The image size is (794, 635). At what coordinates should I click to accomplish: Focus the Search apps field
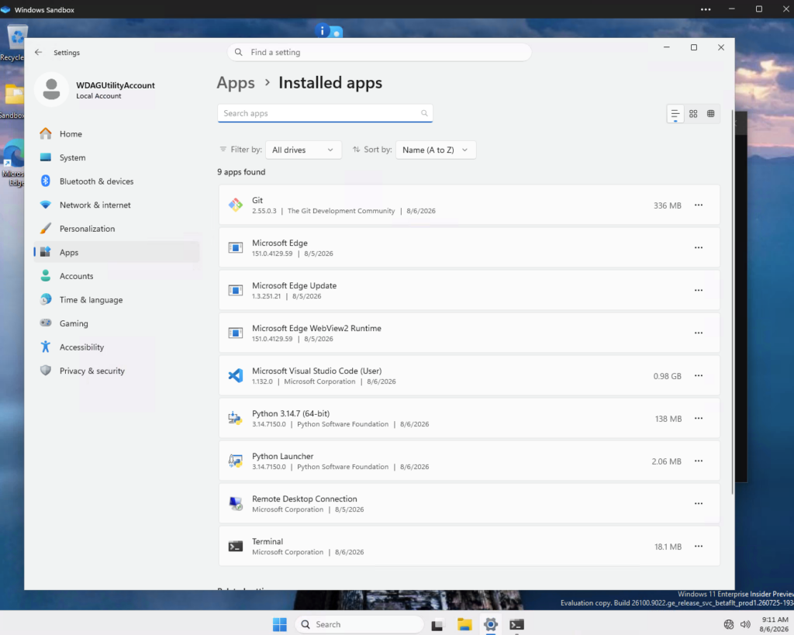pos(325,113)
